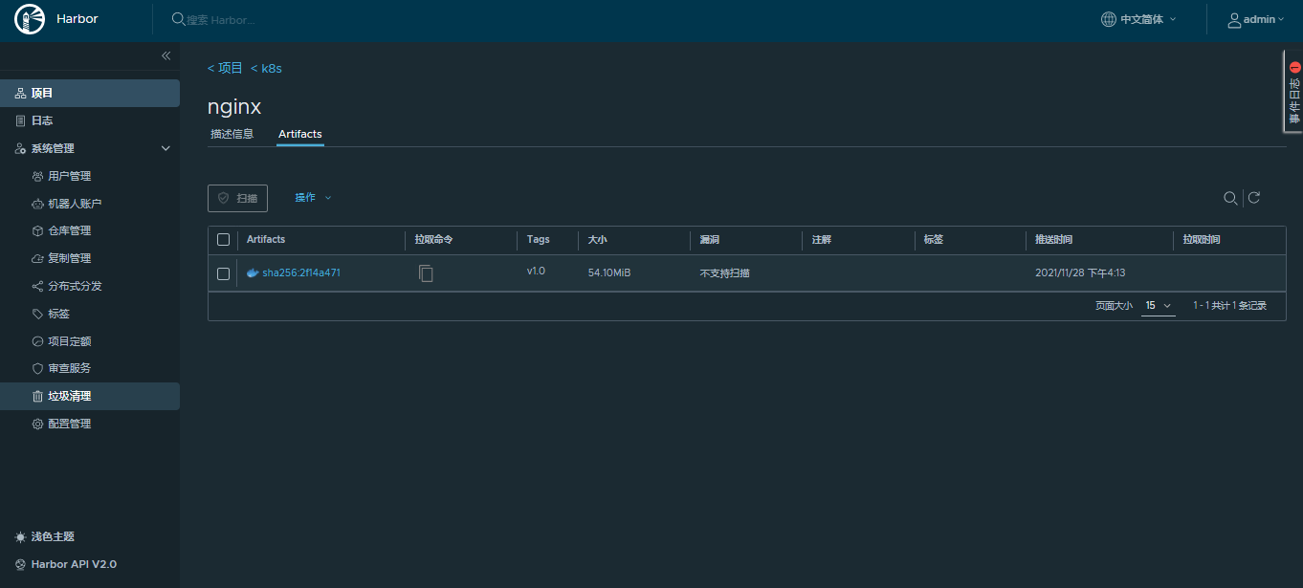Open 项目 in the sidebar menu

click(x=90, y=93)
